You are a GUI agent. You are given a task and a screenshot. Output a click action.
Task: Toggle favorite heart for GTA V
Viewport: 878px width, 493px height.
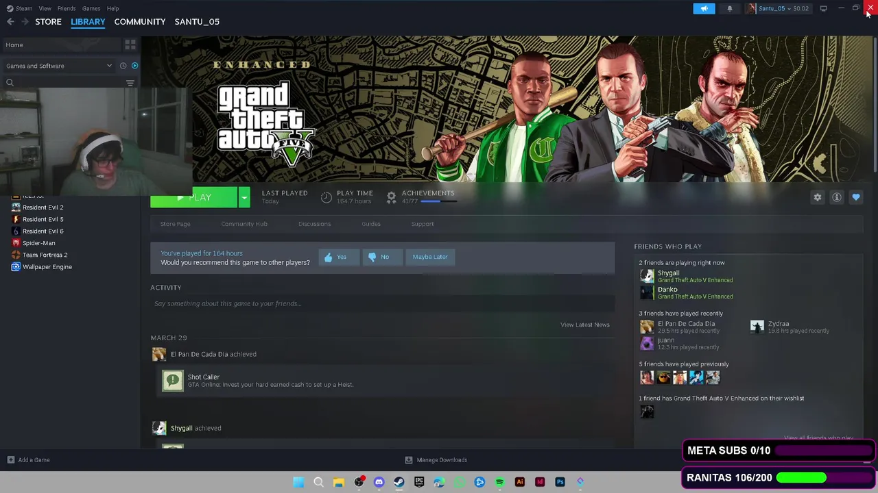pyautogui.click(x=855, y=197)
